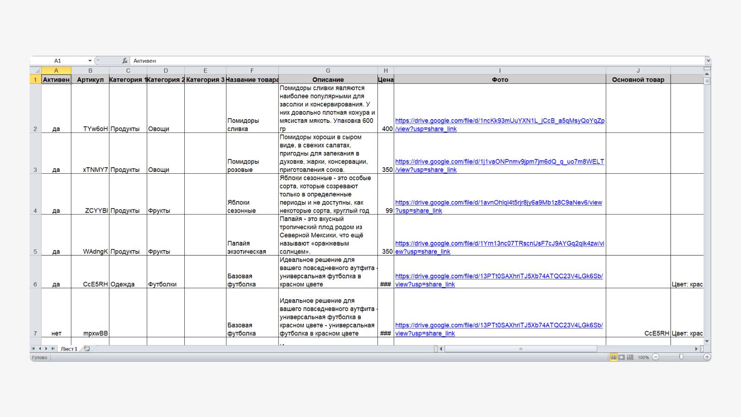The height and width of the screenshot is (417, 741).
Task: Switch to Page Layout view
Action: [622, 357]
